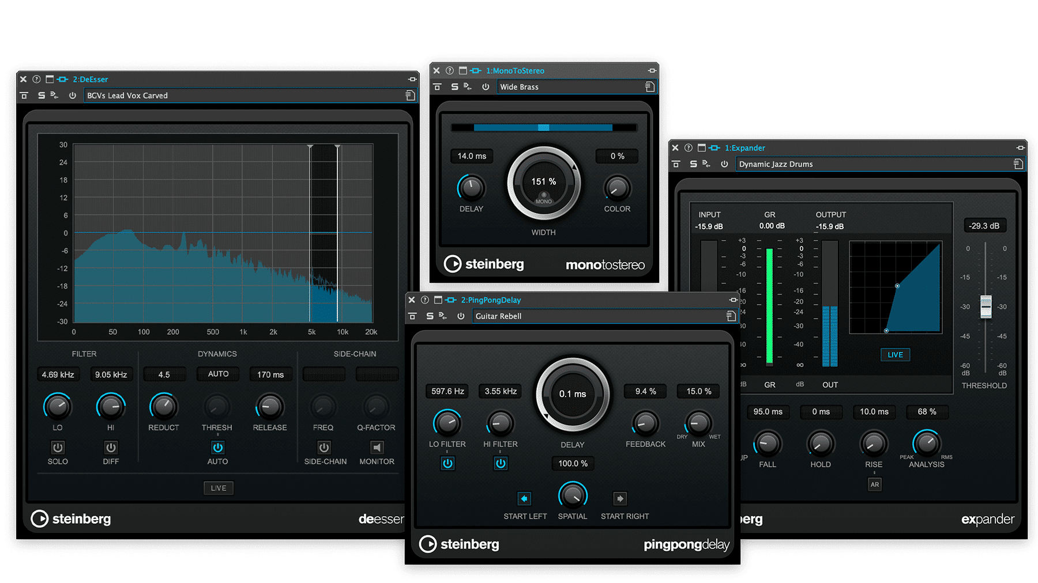Click the help icon on the MonoToStereo plugin
This screenshot has width=1038, height=583.
point(449,70)
